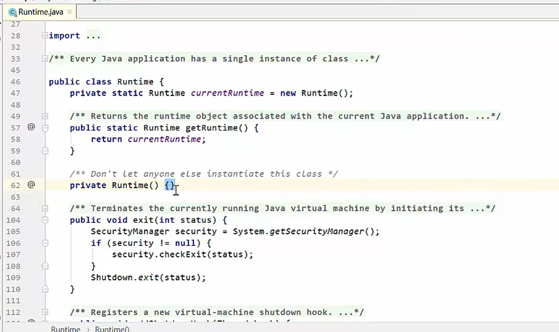559x332 pixels.
Task: Expand the folded import statements
Action: tap(45, 36)
